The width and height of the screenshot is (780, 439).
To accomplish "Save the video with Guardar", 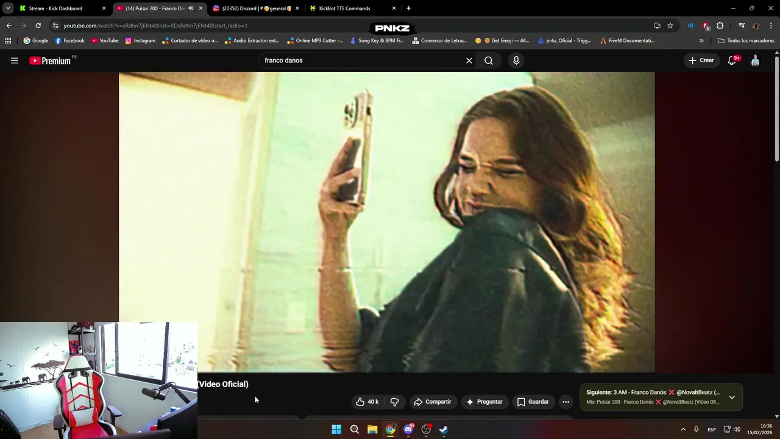I will coord(533,402).
